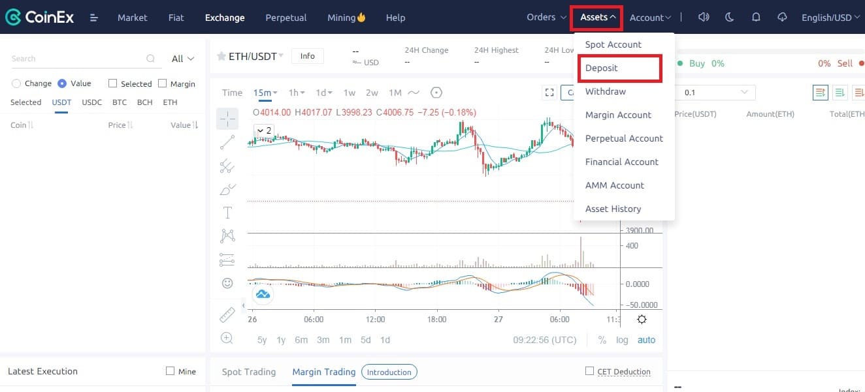Open English/USD language dropdown
The height and width of the screenshot is (392, 865).
(x=830, y=18)
